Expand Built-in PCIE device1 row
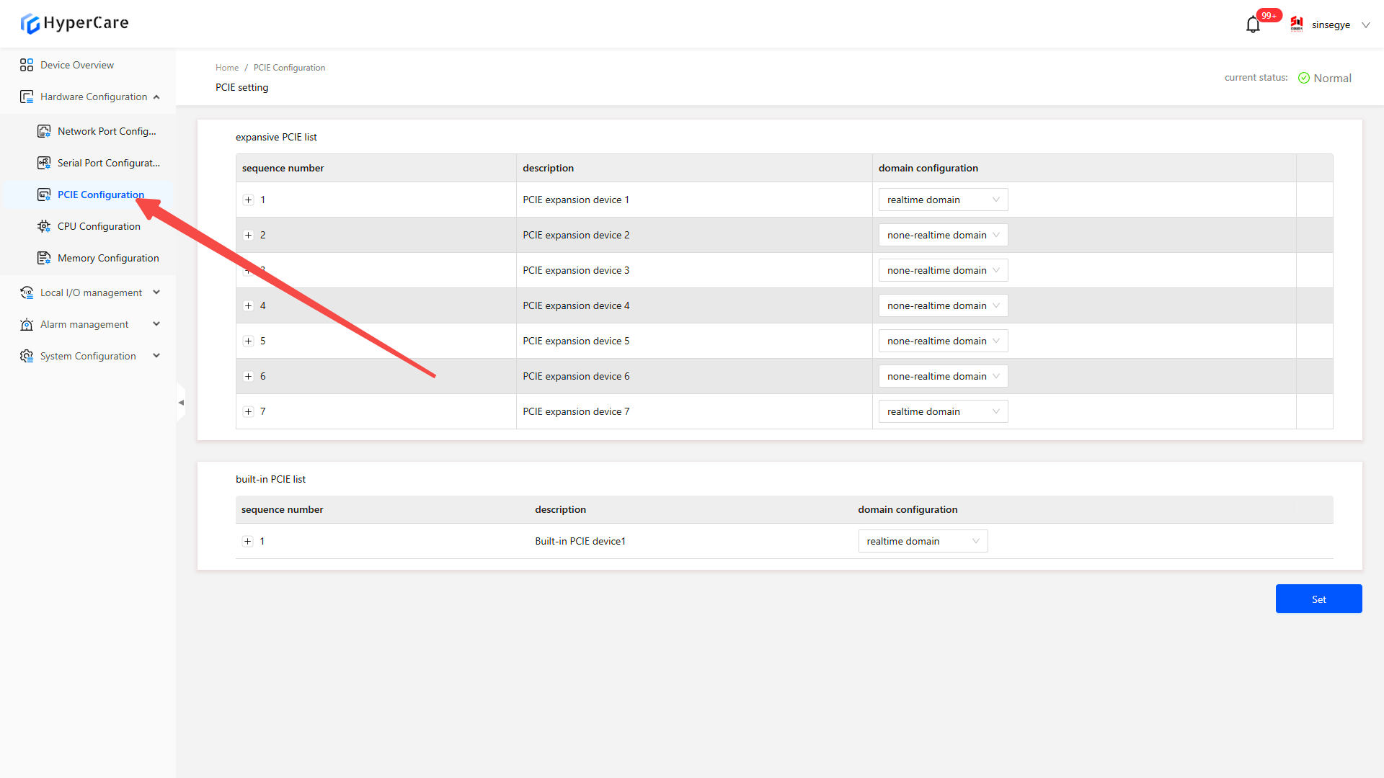 [x=248, y=541]
